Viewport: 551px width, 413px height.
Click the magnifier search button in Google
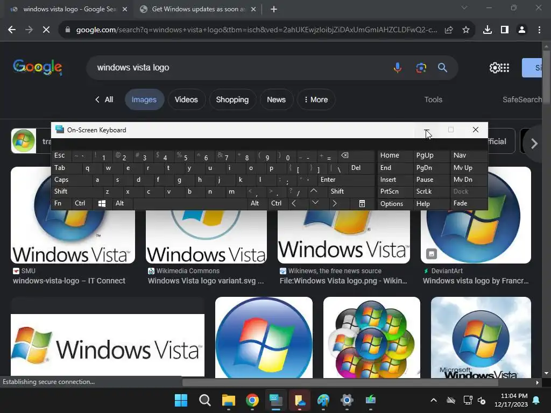point(442,67)
